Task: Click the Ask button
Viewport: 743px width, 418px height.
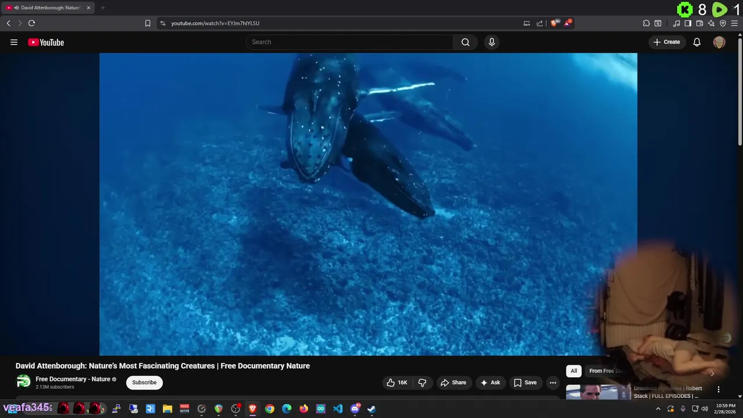Action: tap(490, 383)
